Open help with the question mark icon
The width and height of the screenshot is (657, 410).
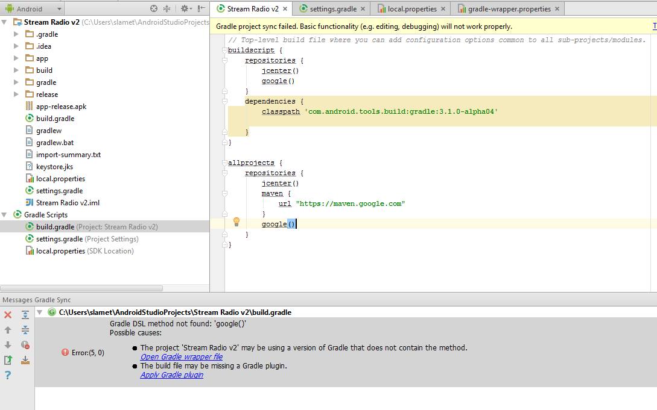click(x=8, y=375)
